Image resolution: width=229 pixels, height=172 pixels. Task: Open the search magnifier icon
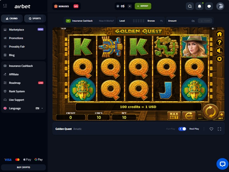tap(190, 6)
